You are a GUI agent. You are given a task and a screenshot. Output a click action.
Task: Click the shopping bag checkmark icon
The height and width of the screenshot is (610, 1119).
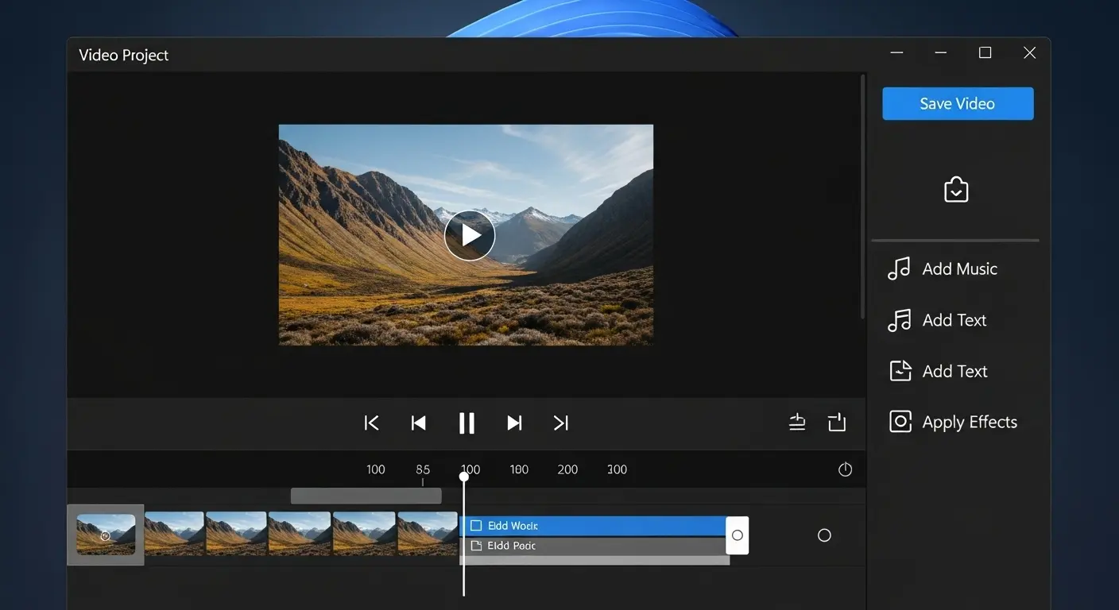955,190
